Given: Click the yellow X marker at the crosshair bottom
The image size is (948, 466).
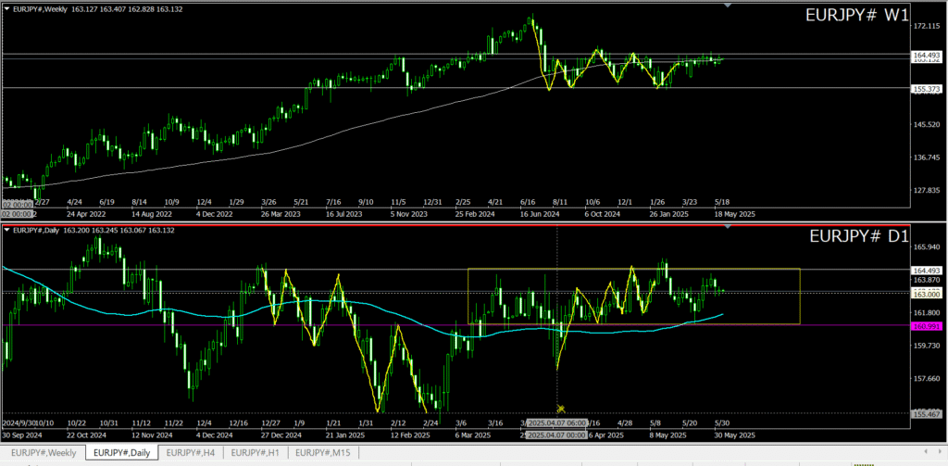Looking at the screenshot, I should [560, 409].
